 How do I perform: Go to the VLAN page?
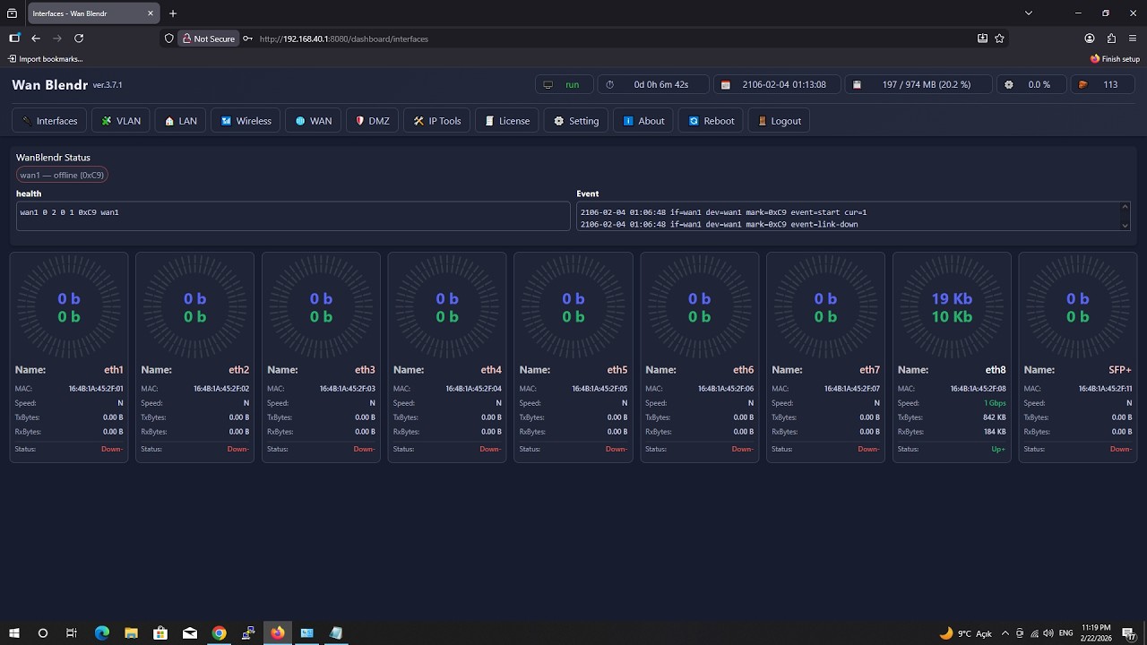point(120,121)
